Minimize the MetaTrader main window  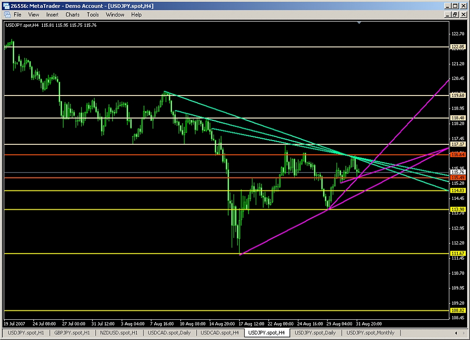(447, 6)
